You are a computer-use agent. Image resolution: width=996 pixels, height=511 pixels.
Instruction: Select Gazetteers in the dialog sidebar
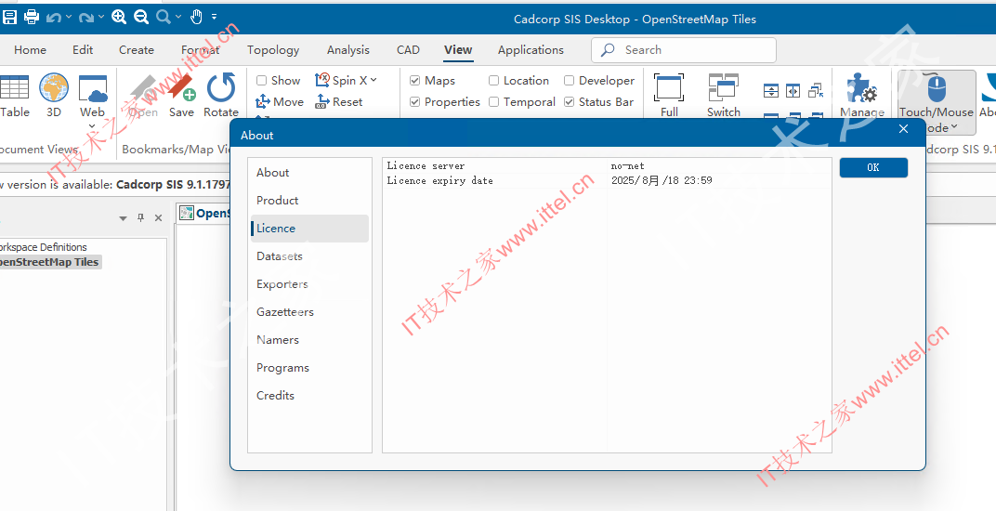310,312
